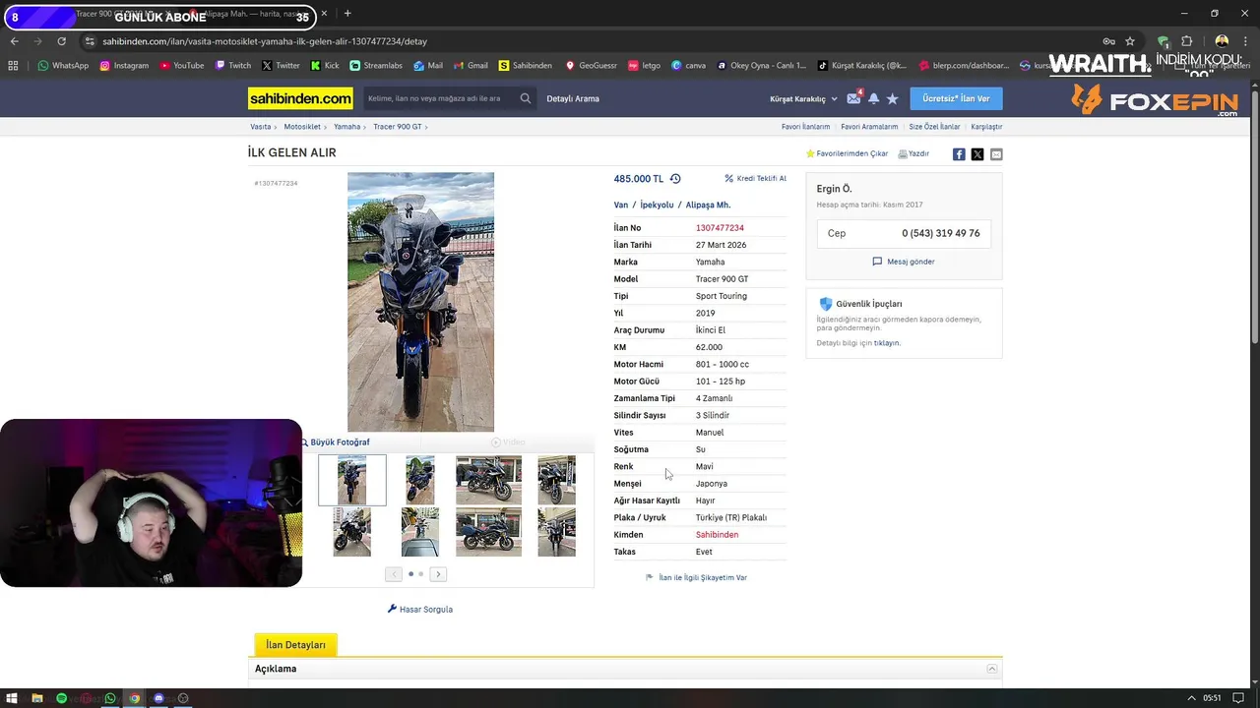Screen dimensions: 1260x708
Task: Go to previous thumbnail page arrow
Action: (x=394, y=574)
